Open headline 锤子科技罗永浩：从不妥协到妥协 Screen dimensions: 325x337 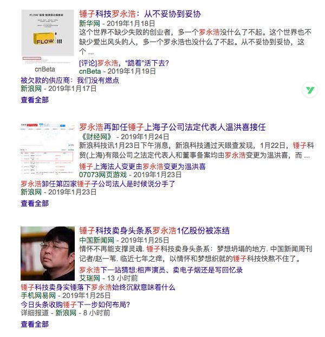[140, 14]
